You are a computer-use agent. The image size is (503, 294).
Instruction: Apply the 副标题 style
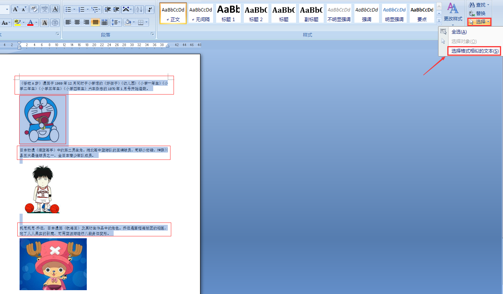click(311, 13)
